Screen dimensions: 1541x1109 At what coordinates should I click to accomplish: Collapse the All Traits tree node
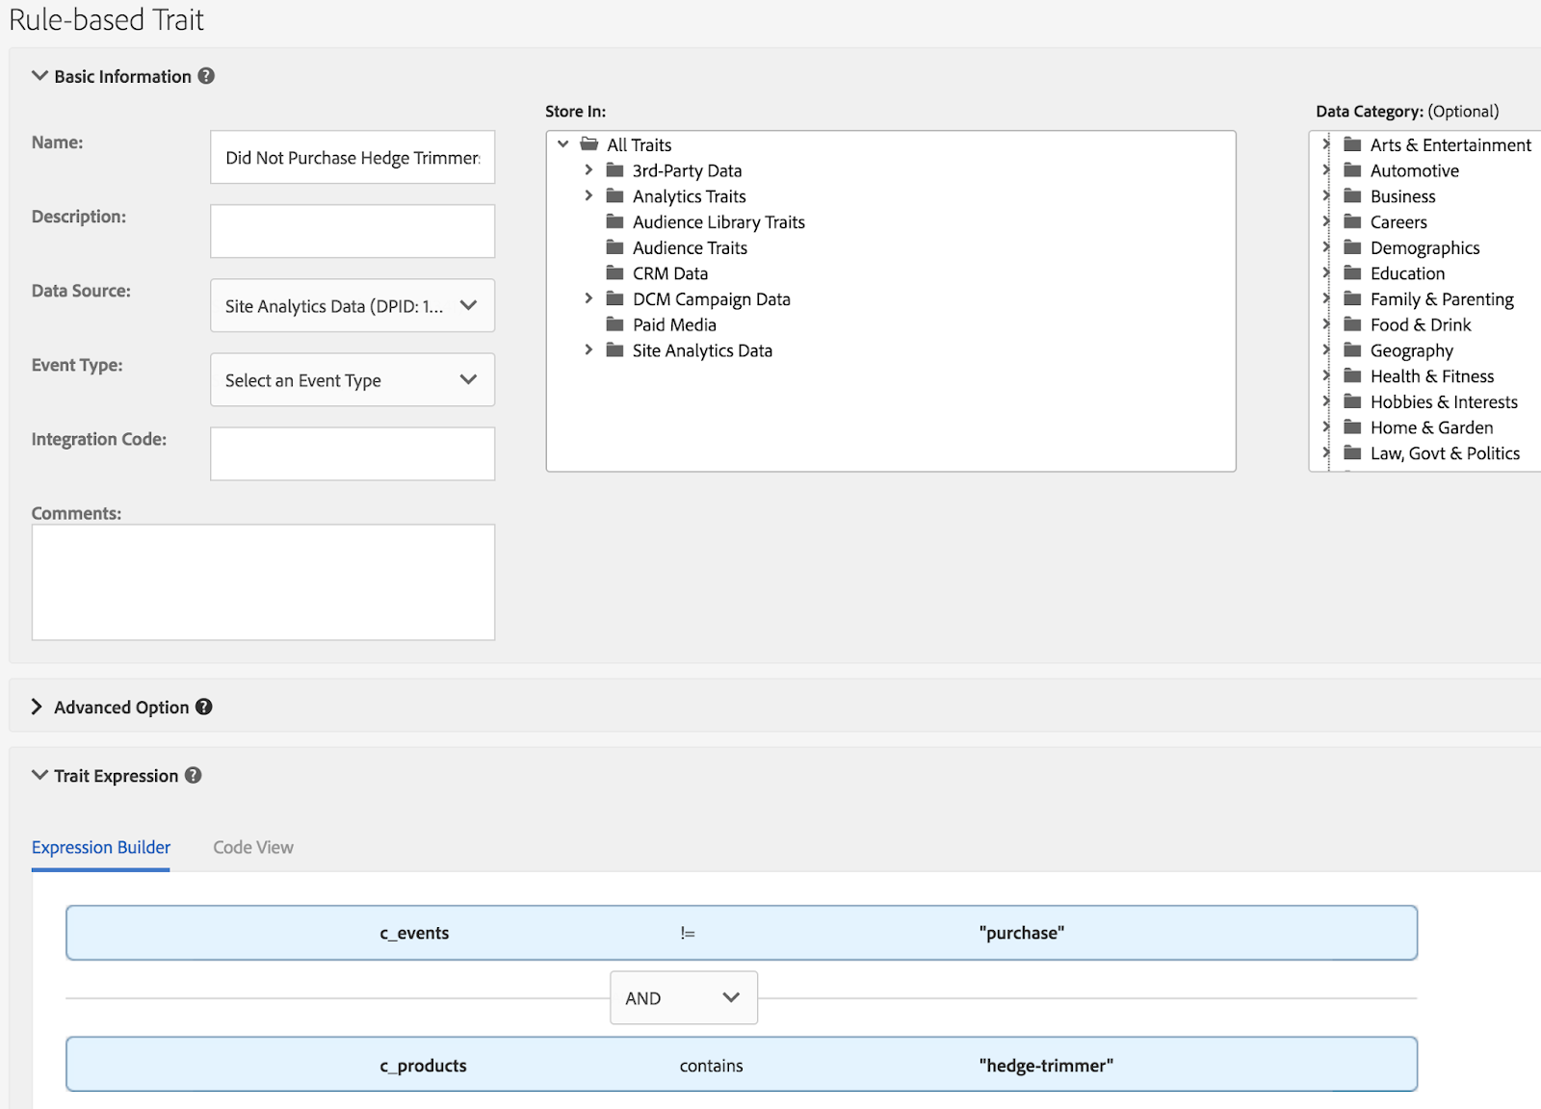point(563,144)
